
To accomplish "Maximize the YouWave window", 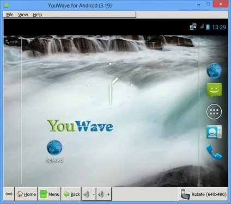I will (x=208, y=4).
